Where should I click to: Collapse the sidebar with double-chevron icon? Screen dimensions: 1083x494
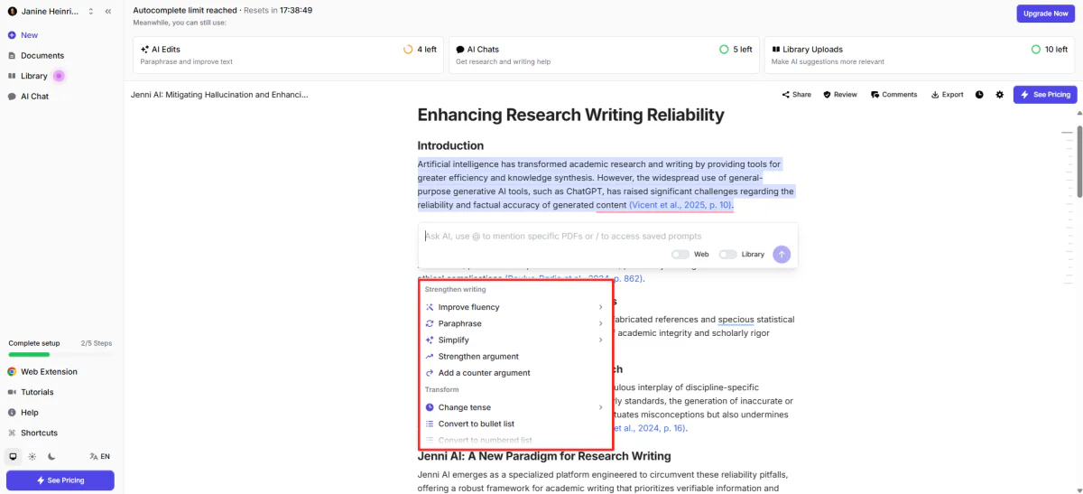point(108,12)
